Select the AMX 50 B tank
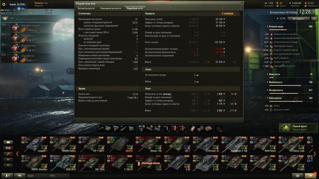This screenshot has width=319, height=179. 64,163
